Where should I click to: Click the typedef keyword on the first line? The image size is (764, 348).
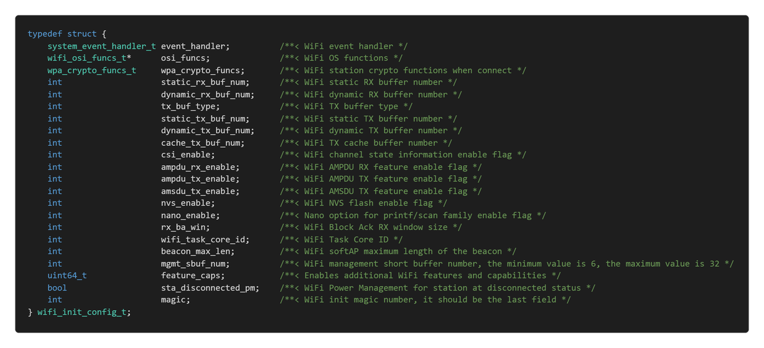[45, 34]
